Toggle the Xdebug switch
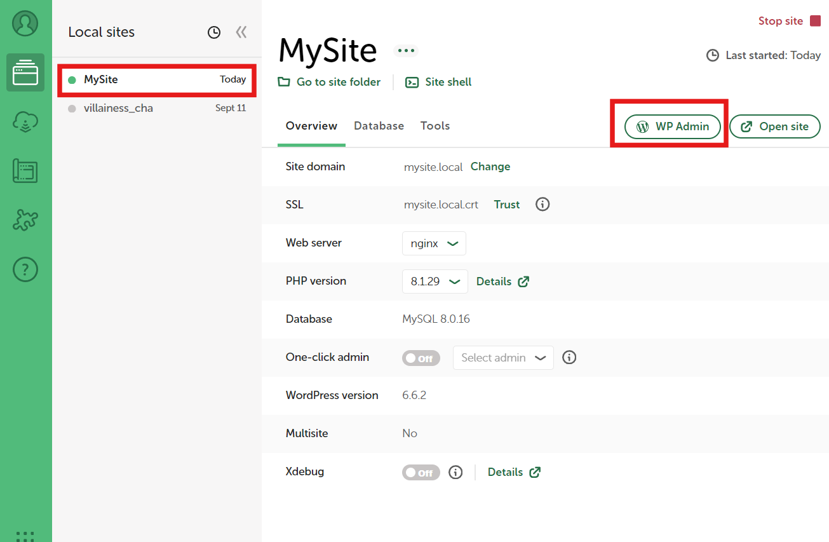Viewport: 829px width, 542px height. pyautogui.click(x=421, y=473)
